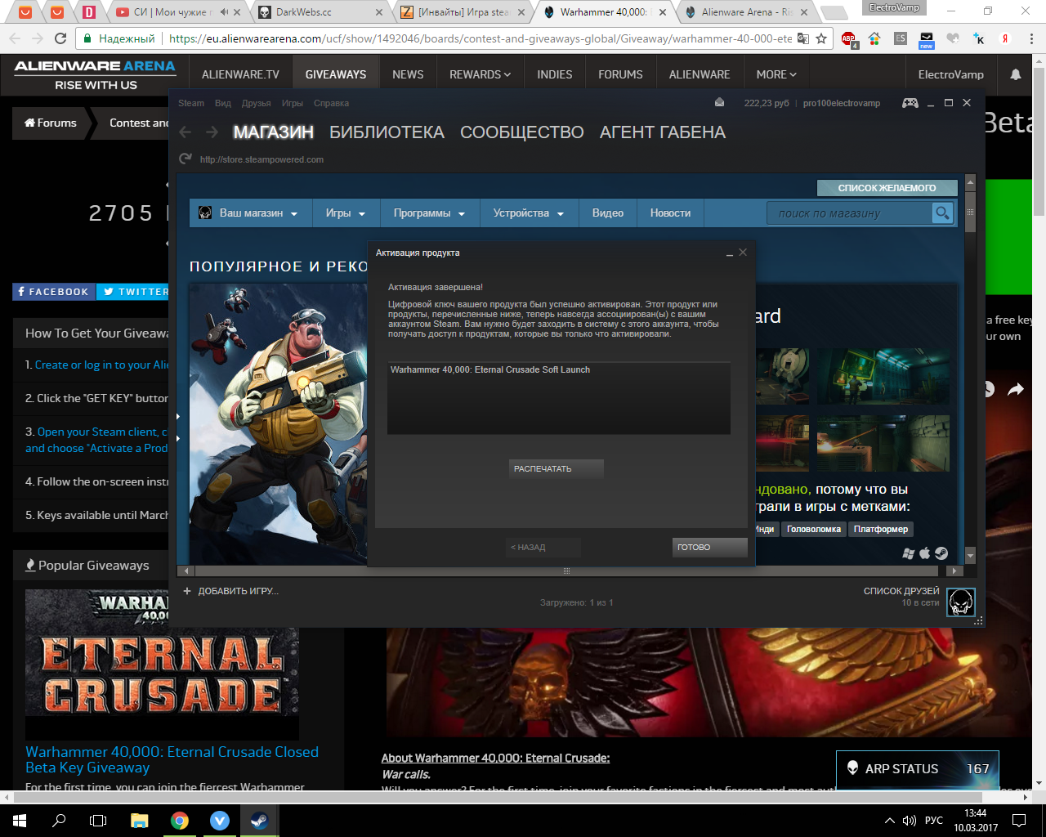Open the MORE dropdown on Alienware
The image size is (1046, 837).
[776, 74]
